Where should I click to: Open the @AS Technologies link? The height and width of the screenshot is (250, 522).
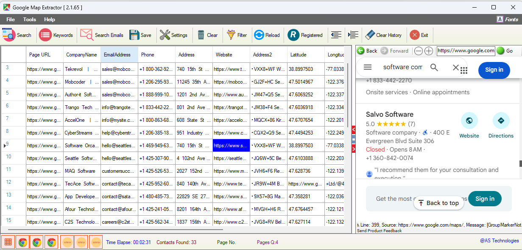[499, 241]
